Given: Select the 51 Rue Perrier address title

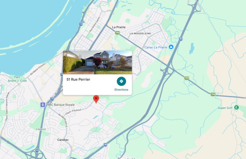Looking at the screenshot, I should (x=78, y=79).
